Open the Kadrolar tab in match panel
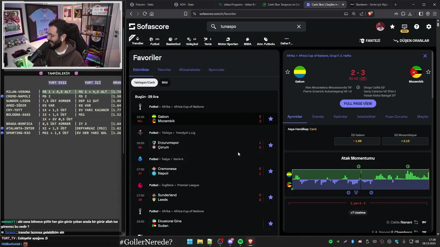This screenshot has height=247, width=440. [341, 117]
